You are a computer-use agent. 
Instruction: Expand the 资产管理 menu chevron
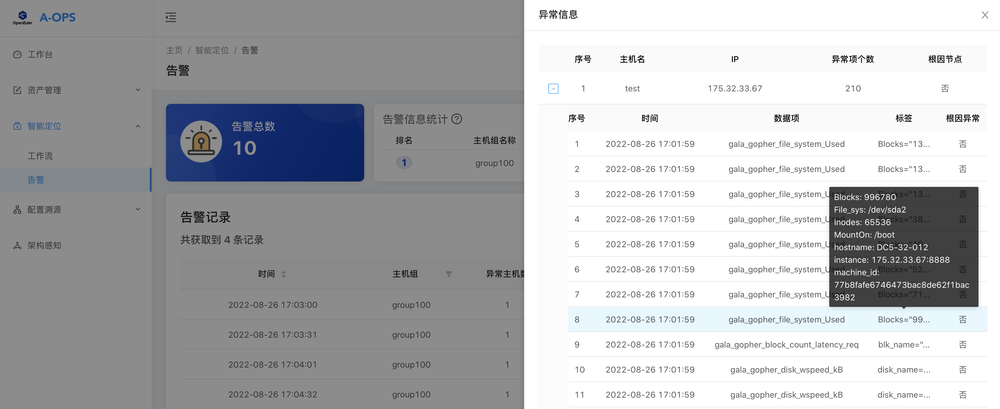pos(138,89)
